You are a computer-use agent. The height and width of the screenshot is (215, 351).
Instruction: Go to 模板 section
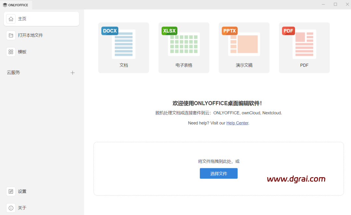[22, 52]
